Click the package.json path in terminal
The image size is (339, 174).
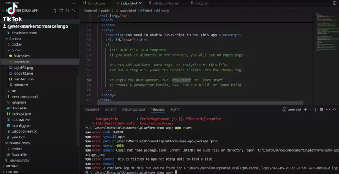tap(165, 141)
